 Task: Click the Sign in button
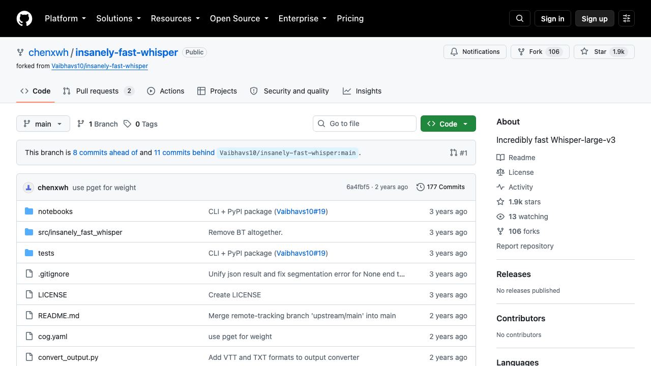point(553,18)
